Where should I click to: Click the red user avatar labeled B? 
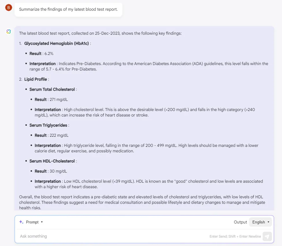8,8
